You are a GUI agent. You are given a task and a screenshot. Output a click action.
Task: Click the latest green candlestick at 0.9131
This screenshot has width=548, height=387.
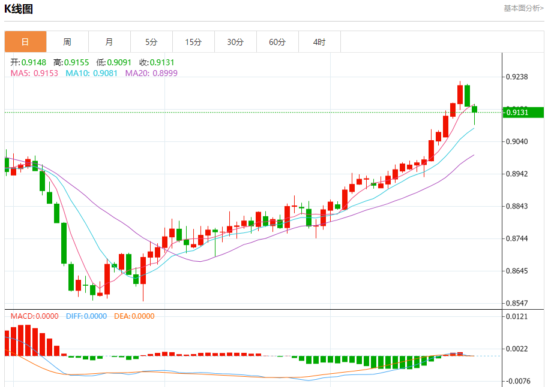pos(474,110)
